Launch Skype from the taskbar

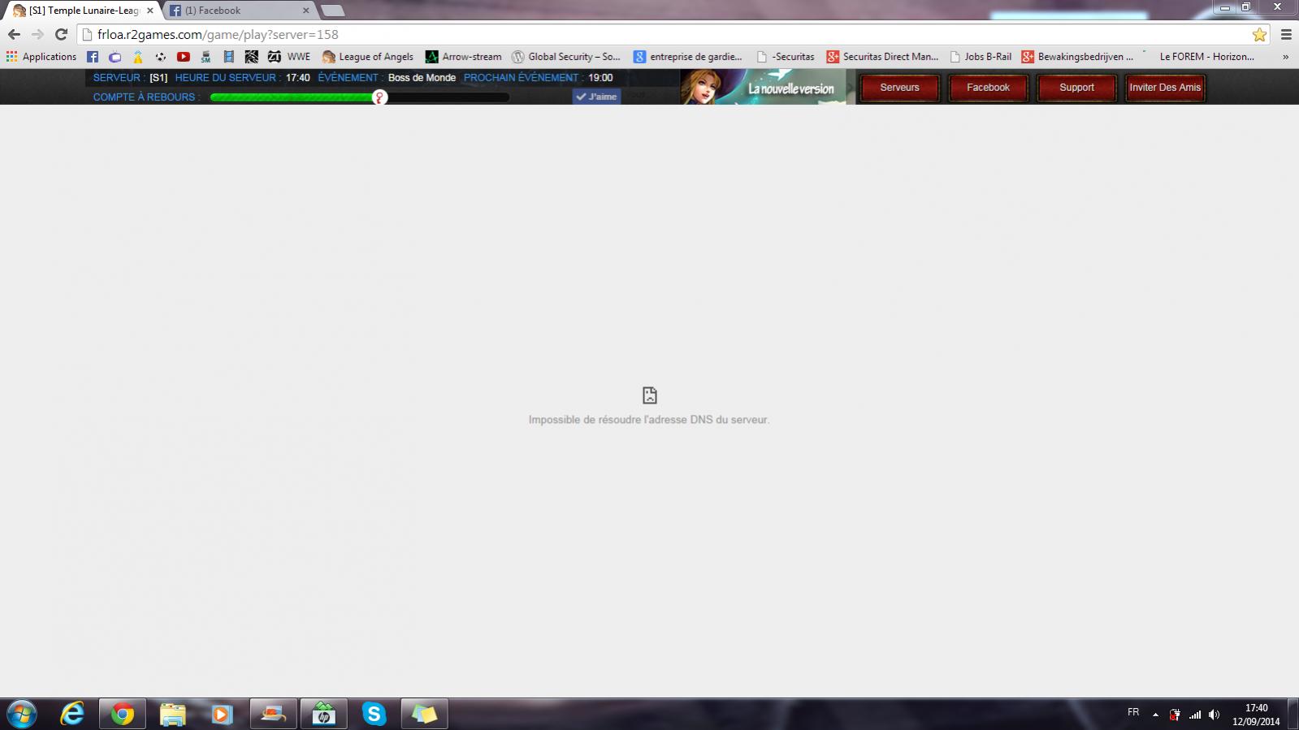(374, 714)
